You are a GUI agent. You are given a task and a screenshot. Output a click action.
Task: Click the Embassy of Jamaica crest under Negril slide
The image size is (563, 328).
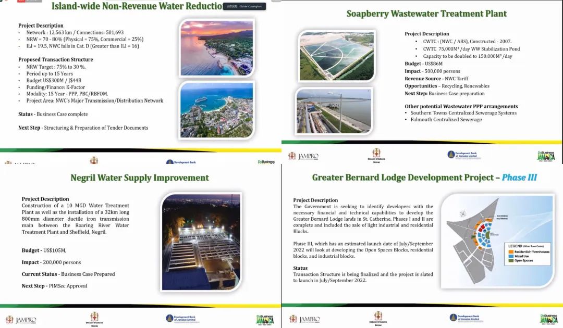pyautogui.click(x=94, y=319)
